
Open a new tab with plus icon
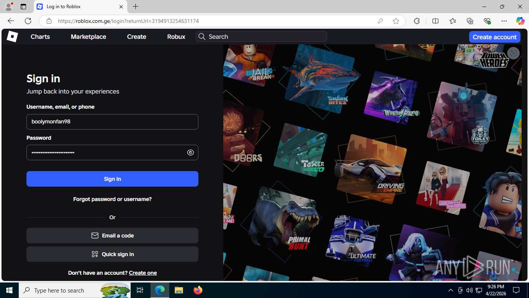135,7
